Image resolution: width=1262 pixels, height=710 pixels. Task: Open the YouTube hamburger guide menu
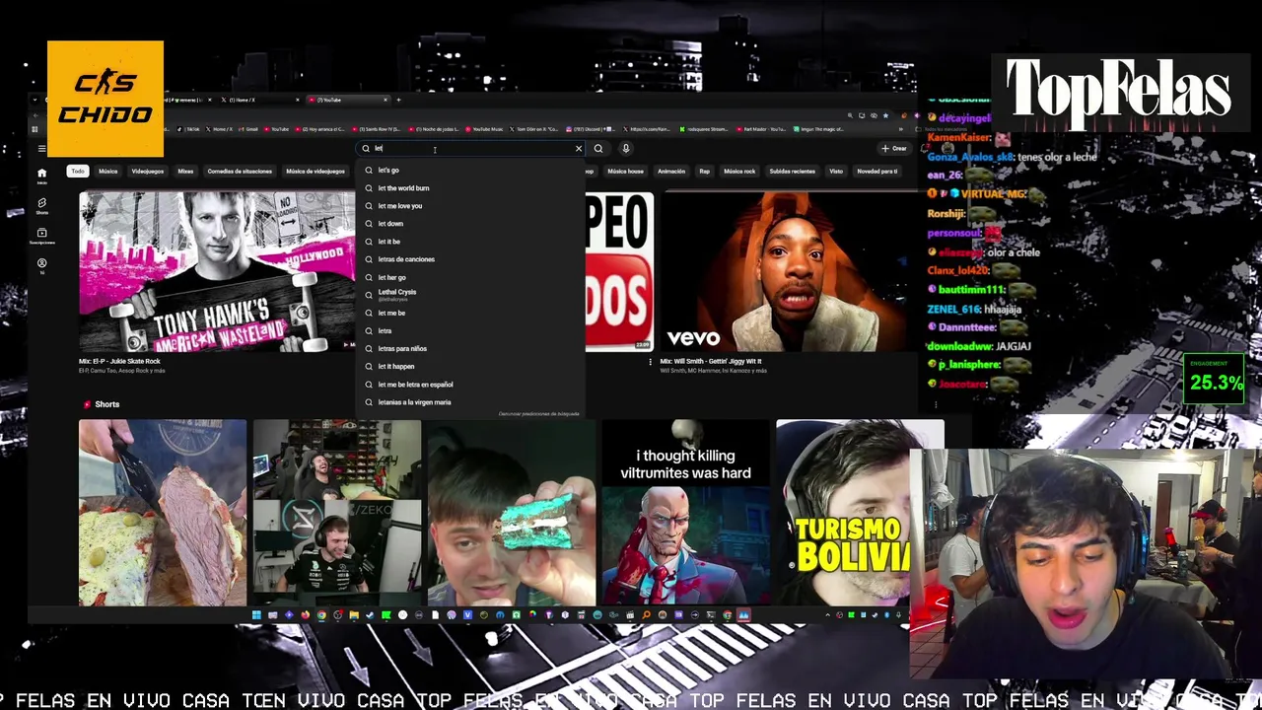(41, 149)
